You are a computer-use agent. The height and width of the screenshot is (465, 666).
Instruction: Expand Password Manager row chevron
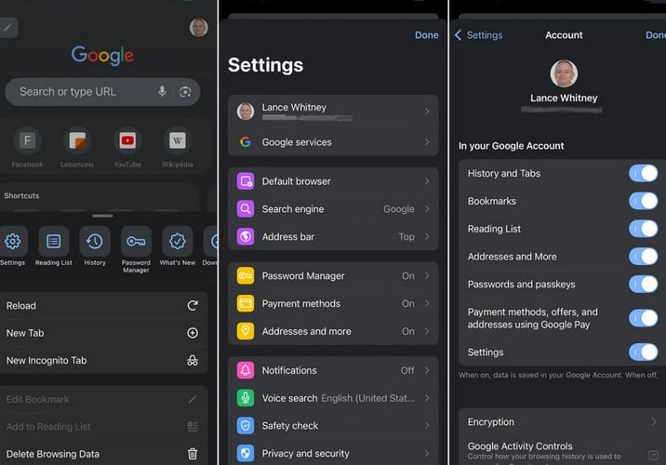[x=427, y=276]
